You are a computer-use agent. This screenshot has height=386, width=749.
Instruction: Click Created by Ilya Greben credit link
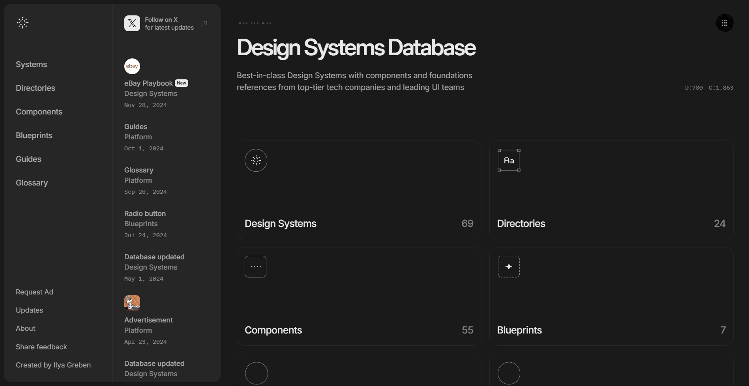tap(53, 365)
